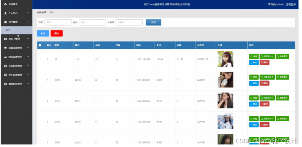Check the row checkbox for 账号6
Image resolution: width=302 pixels, height=147 pixels.
pyautogui.click(x=40, y=122)
